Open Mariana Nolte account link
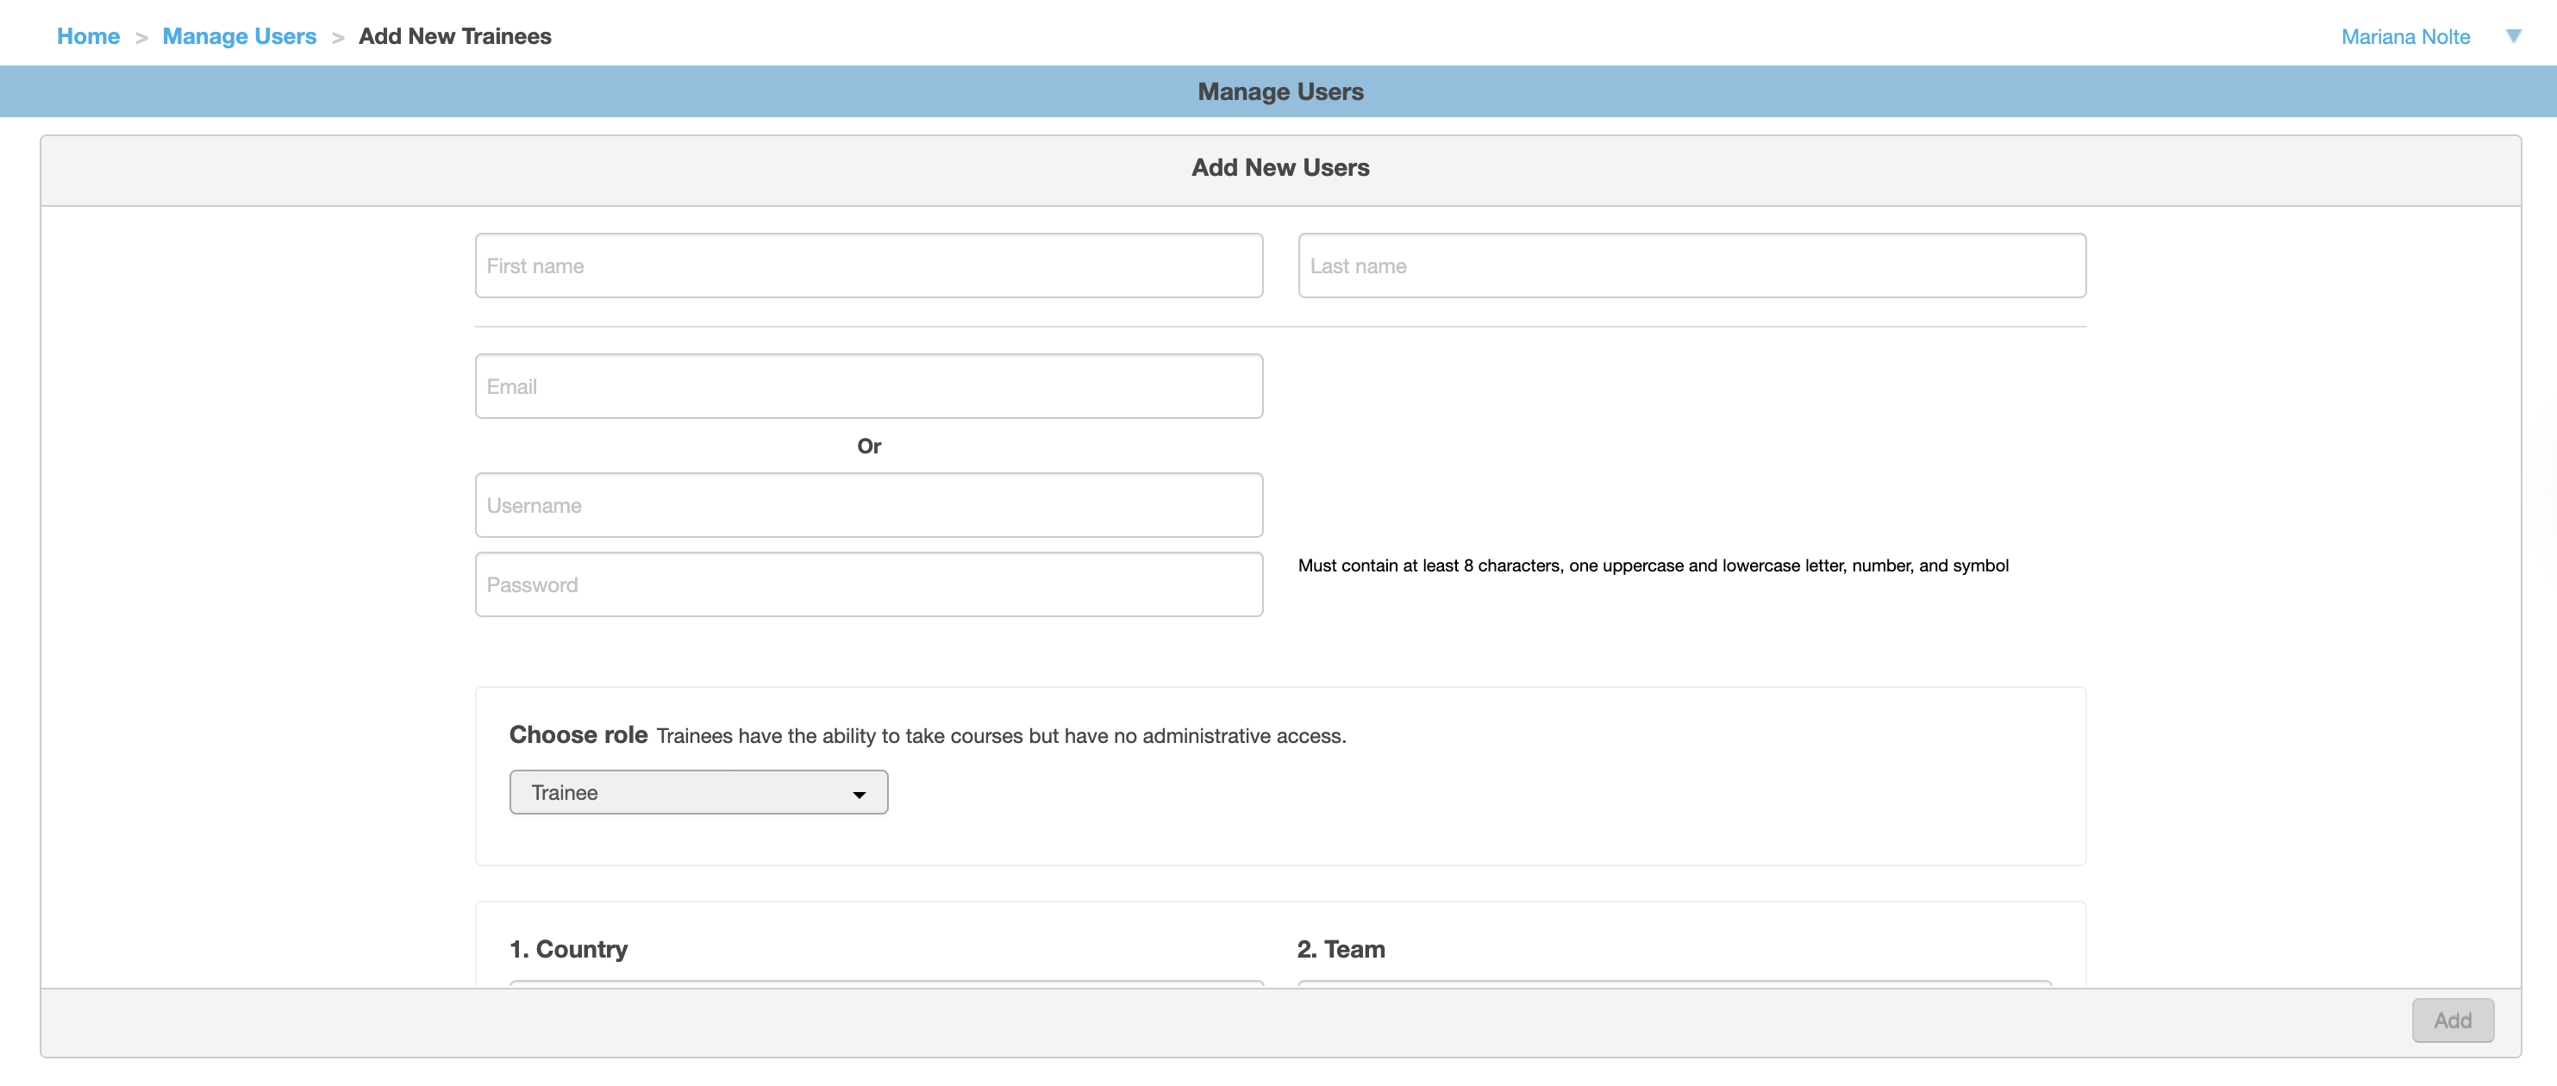Screen dimensions: 2557x1086 pyautogui.click(x=2405, y=37)
